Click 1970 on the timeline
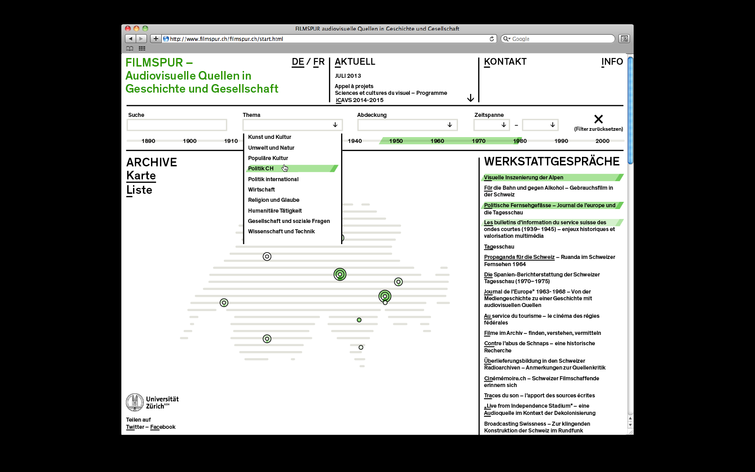Viewport: 755px width, 472px height. click(479, 141)
